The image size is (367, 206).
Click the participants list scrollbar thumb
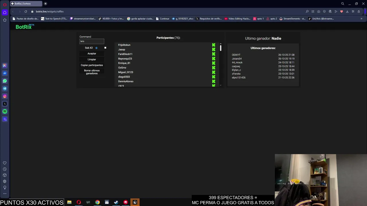(x=220, y=48)
